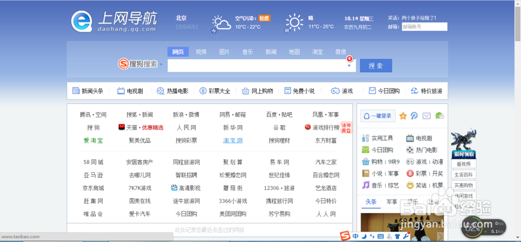
Task: Open 电视剧 TV icon in nav bar
Action: (x=130, y=91)
